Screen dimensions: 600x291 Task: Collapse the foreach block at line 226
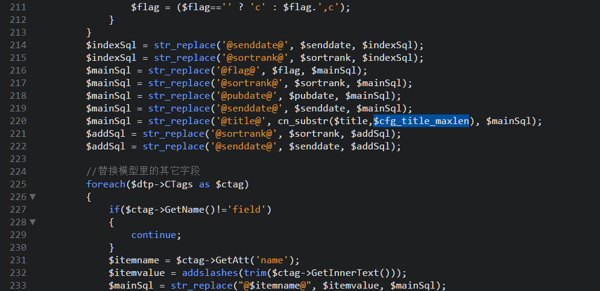pyautogui.click(x=33, y=197)
